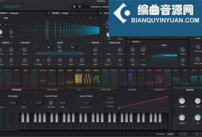Click the right shape curve icon
202x137 pixels.
pyautogui.click(x=82, y=48)
